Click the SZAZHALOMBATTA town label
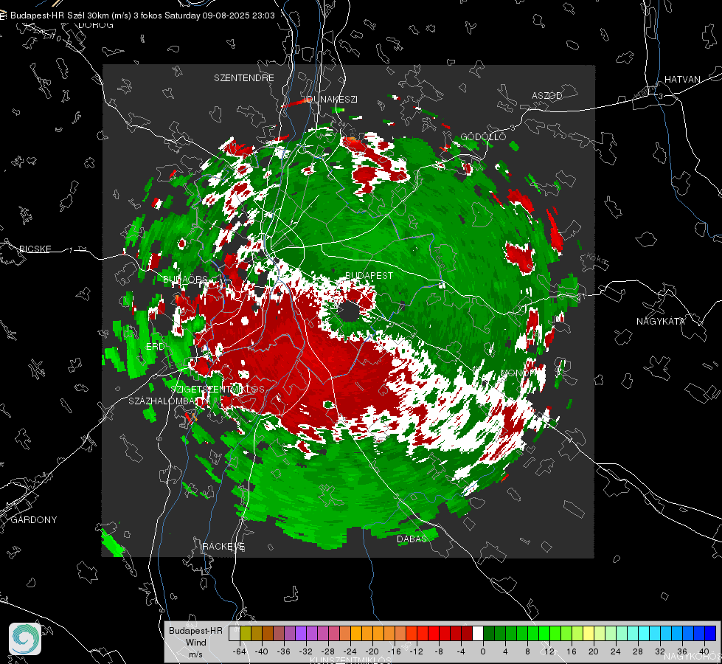 tap(169, 401)
